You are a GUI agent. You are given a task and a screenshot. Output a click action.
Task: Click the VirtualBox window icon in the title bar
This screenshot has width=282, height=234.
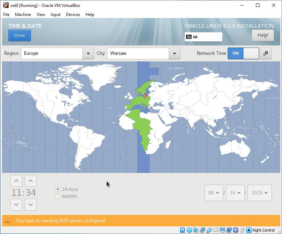point(6,5)
